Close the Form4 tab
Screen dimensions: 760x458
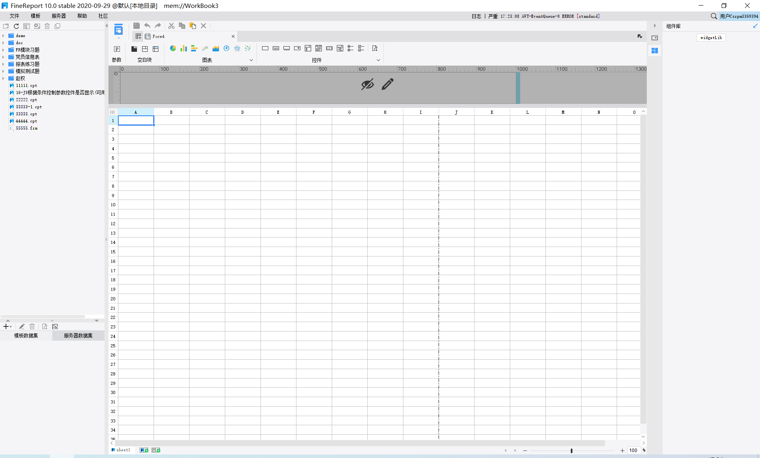(233, 36)
